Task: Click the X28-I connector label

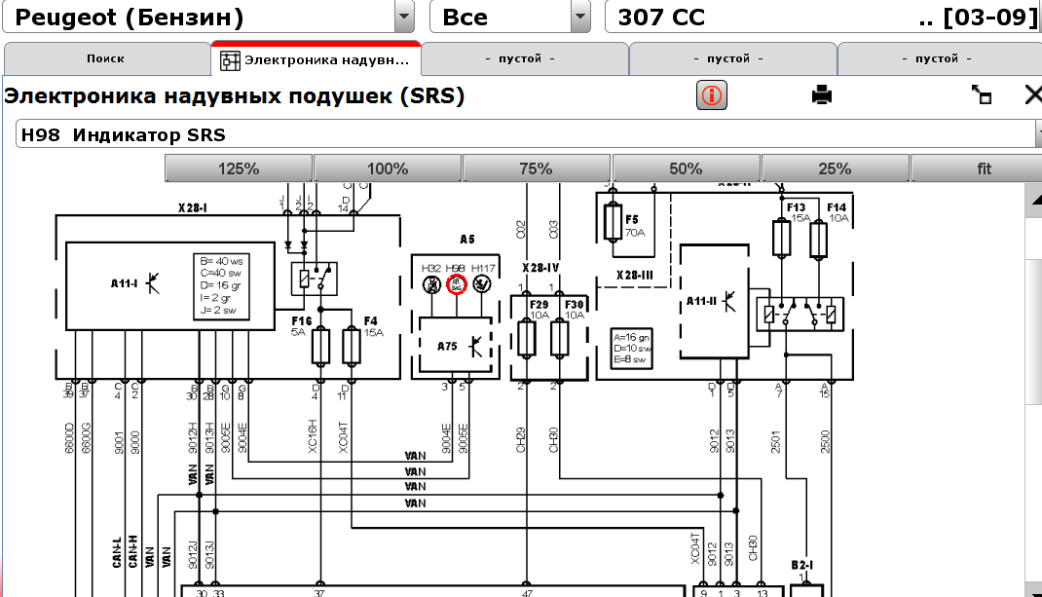Action: (x=192, y=208)
